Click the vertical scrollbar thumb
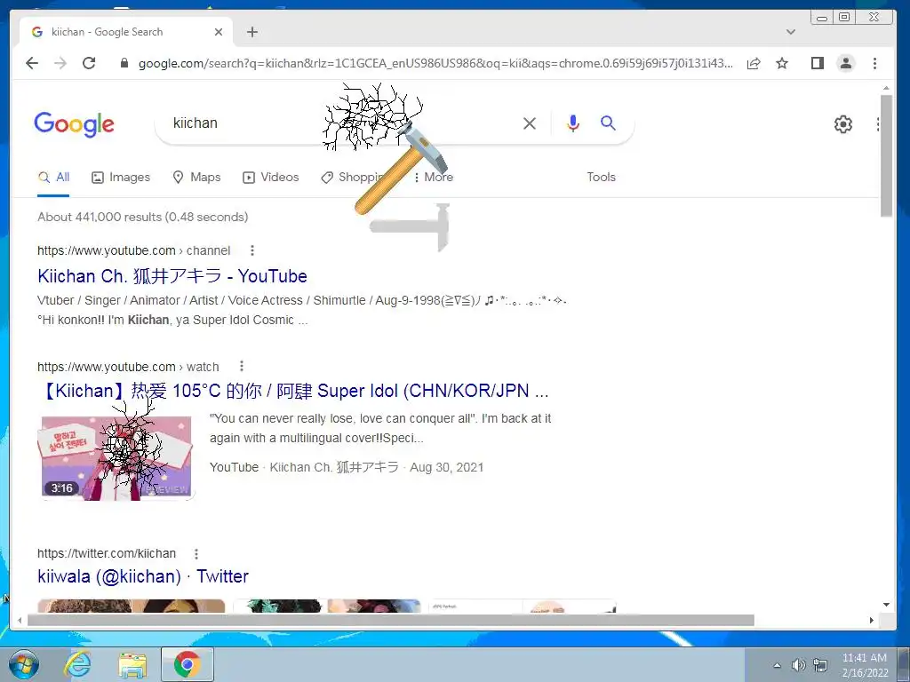This screenshot has width=910, height=682. (886, 155)
